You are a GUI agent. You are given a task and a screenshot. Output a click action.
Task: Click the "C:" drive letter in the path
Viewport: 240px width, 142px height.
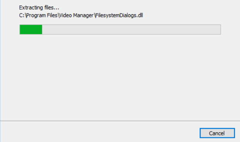(22, 15)
